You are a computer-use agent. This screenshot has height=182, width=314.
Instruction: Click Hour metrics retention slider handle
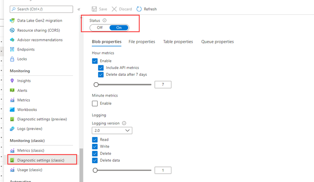(96, 85)
